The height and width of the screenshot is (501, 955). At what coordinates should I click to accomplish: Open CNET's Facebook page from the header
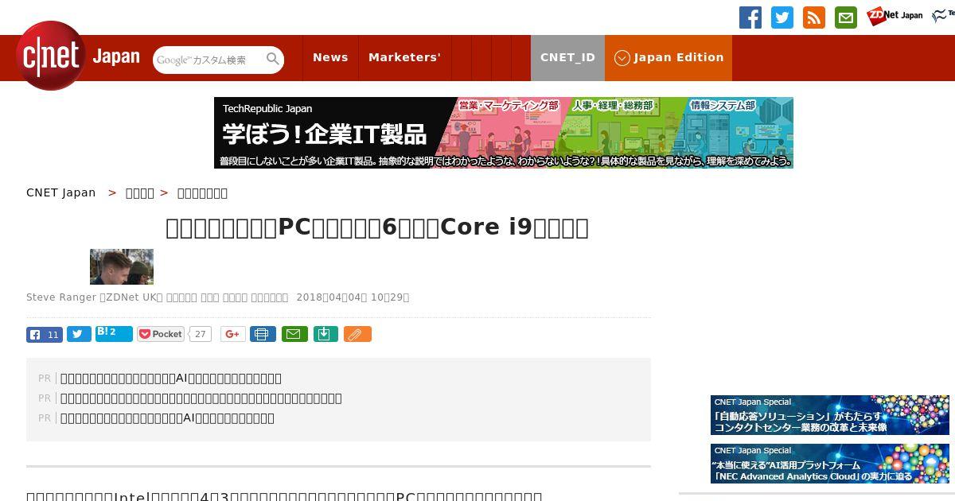coord(750,17)
